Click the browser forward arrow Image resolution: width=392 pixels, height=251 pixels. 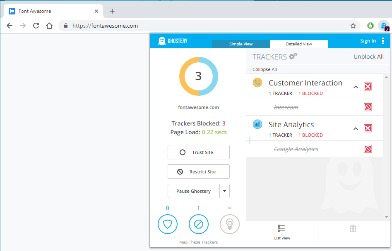(23, 26)
